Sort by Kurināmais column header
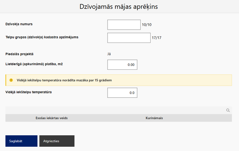Viewport: 239px width, 151px height. pos(154,118)
